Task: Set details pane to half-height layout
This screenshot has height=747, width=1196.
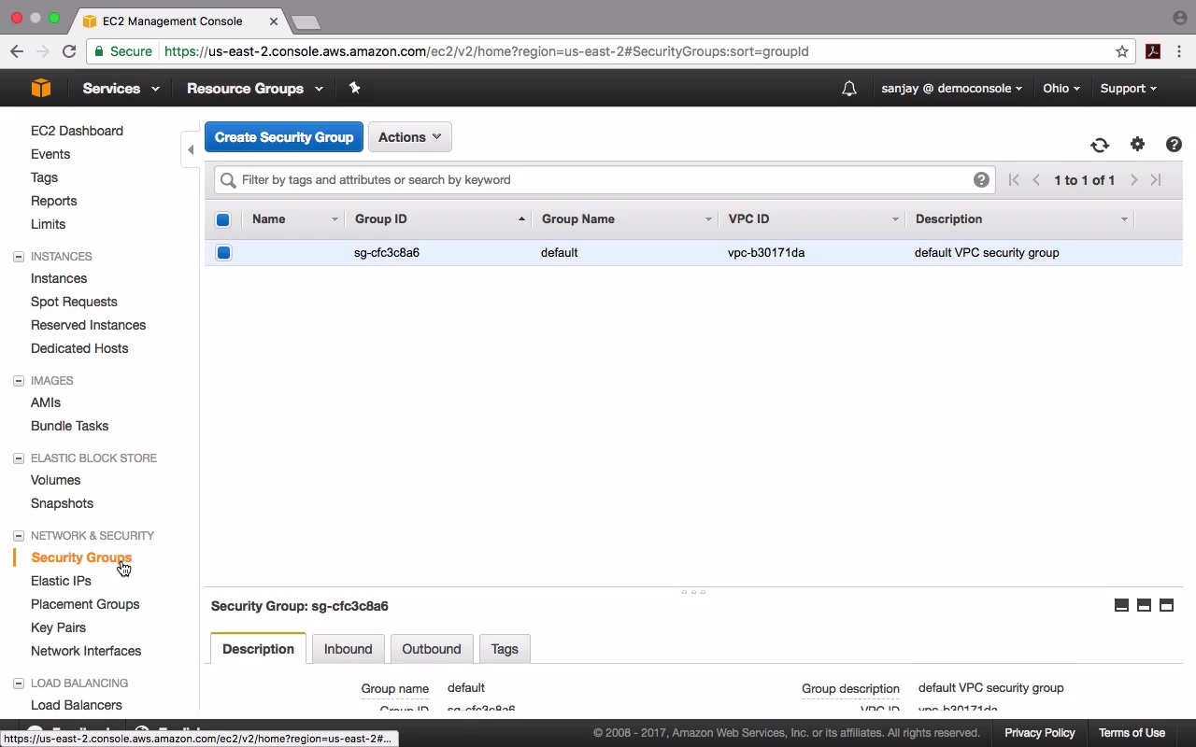Action: click(1144, 605)
